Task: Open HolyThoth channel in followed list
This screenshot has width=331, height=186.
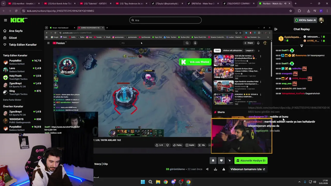Action: (x=22, y=77)
